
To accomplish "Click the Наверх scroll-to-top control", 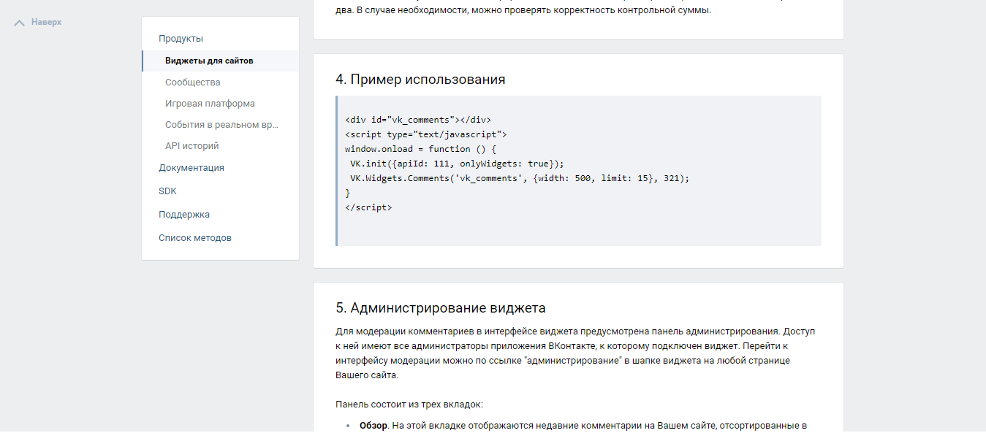I will point(43,23).
